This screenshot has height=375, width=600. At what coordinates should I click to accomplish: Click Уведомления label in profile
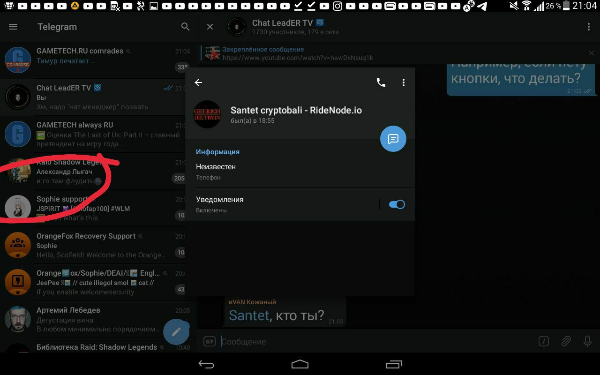(220, 199)
